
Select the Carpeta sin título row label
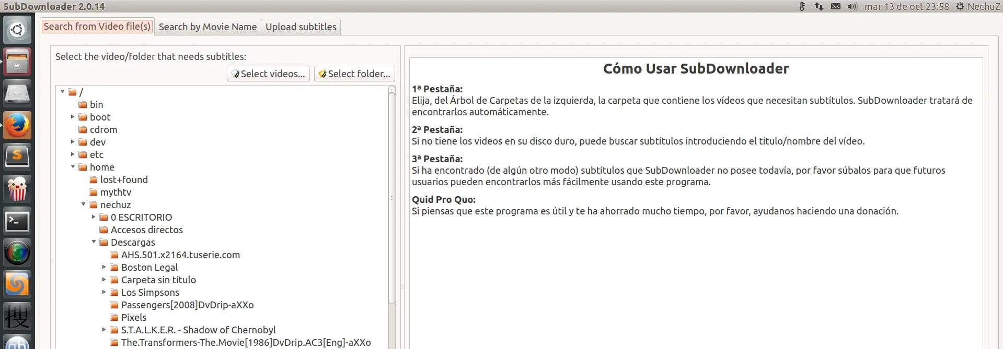158,280
